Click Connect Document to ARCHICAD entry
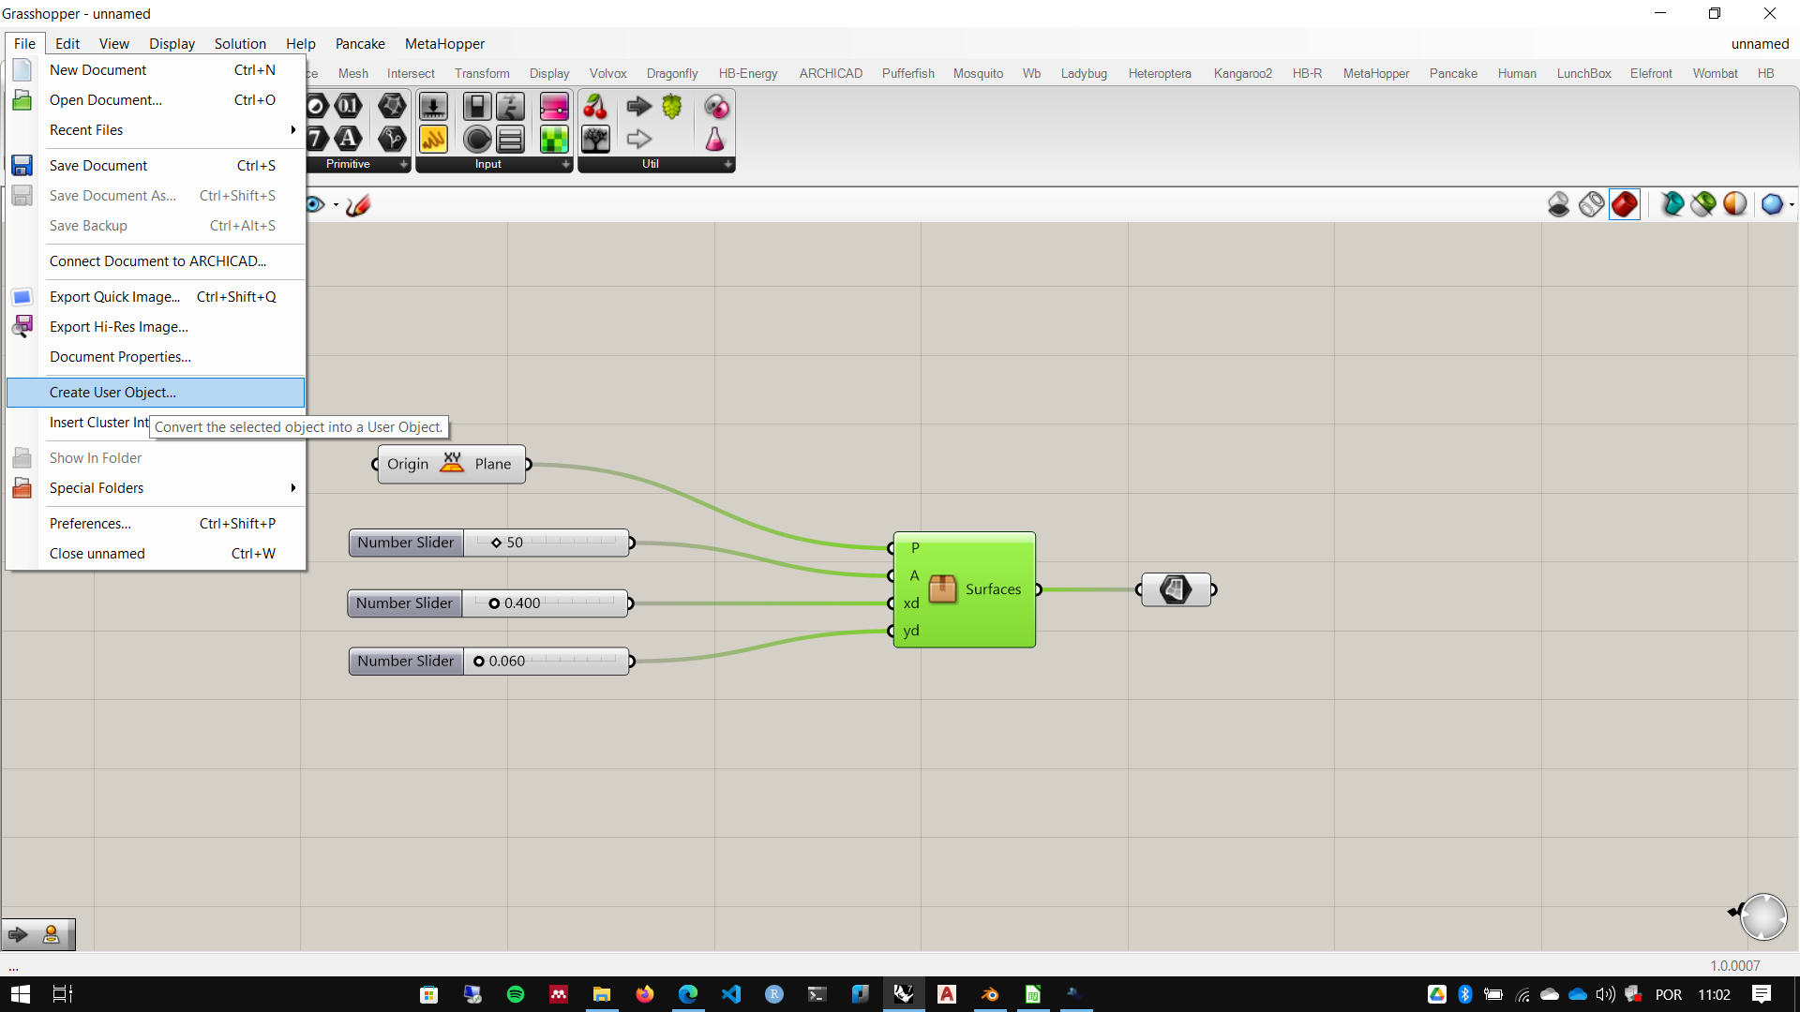This screenshot has height=1012, width=1800. click(x=156, y=261)
